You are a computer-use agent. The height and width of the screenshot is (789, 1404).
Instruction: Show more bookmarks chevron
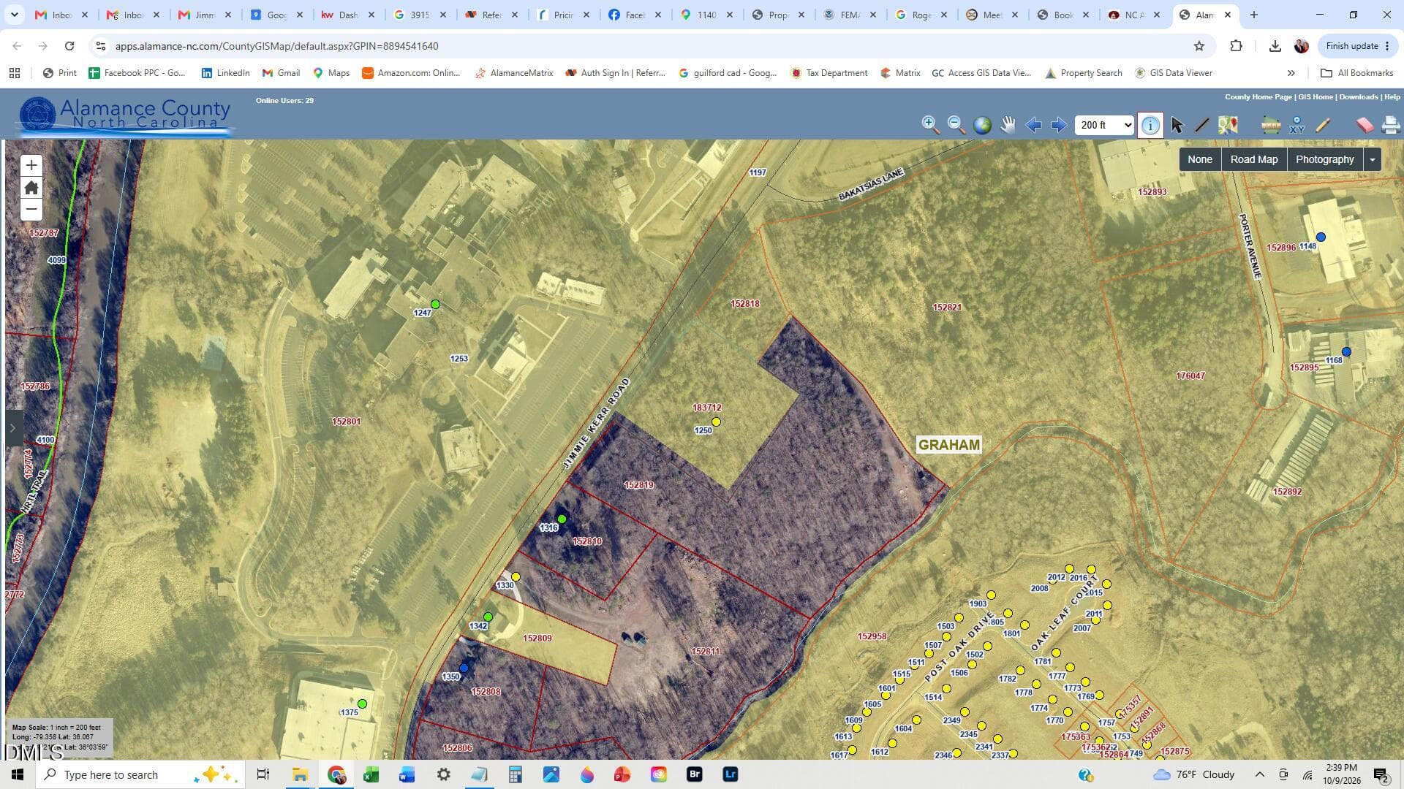pos(1291,73)
